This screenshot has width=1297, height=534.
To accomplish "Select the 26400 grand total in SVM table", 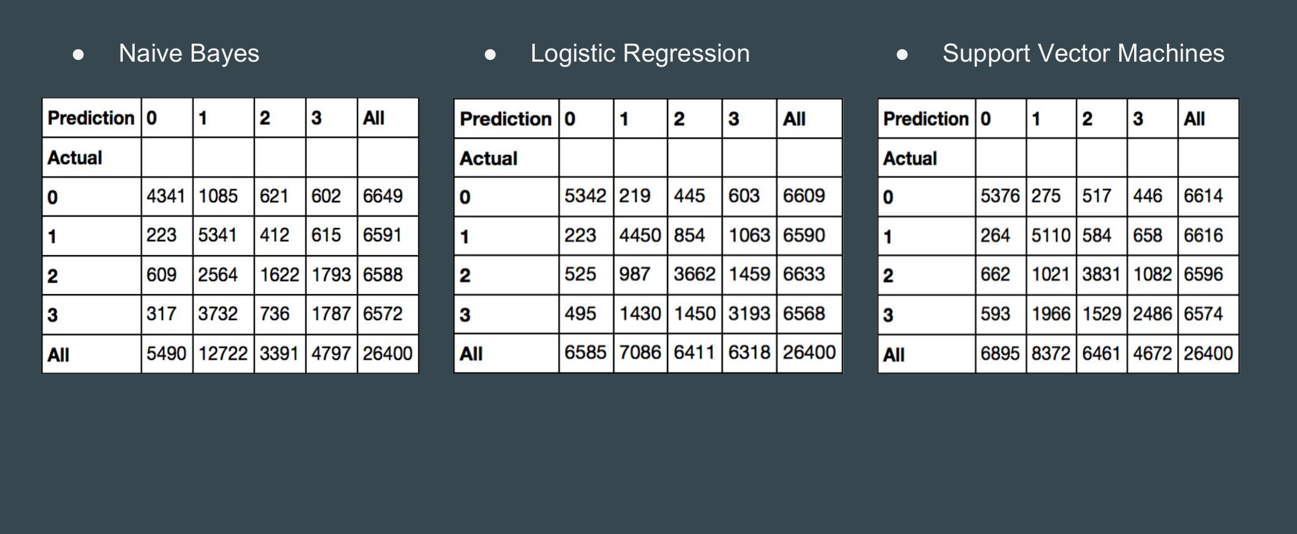I will 1208,353.
